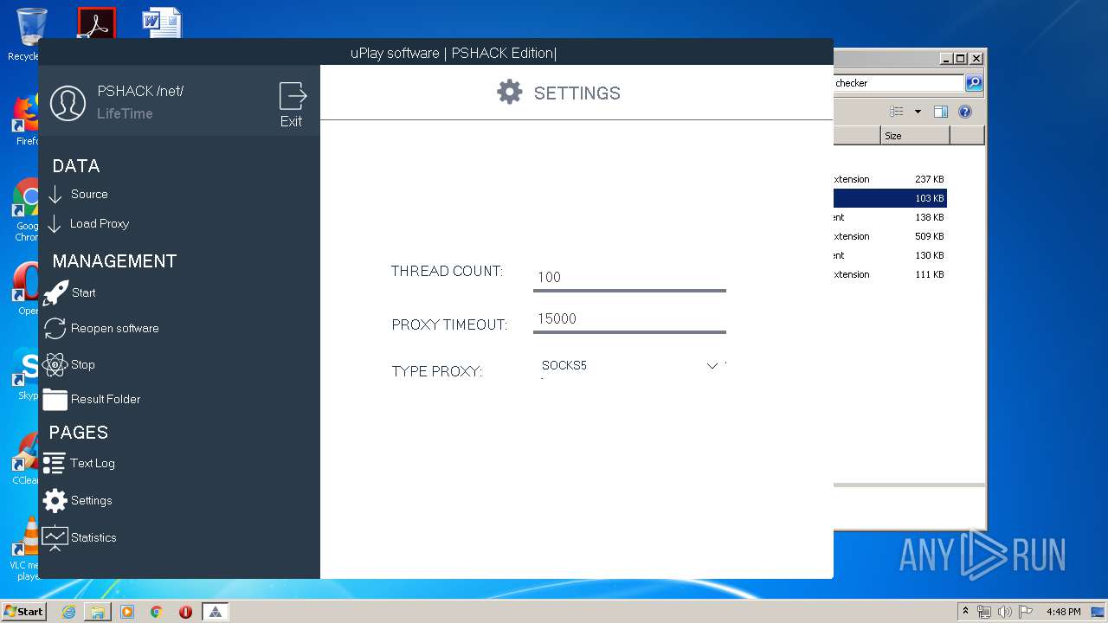
Task: Click the Reopen software refresh icon
Action: [x=55, y=329]
